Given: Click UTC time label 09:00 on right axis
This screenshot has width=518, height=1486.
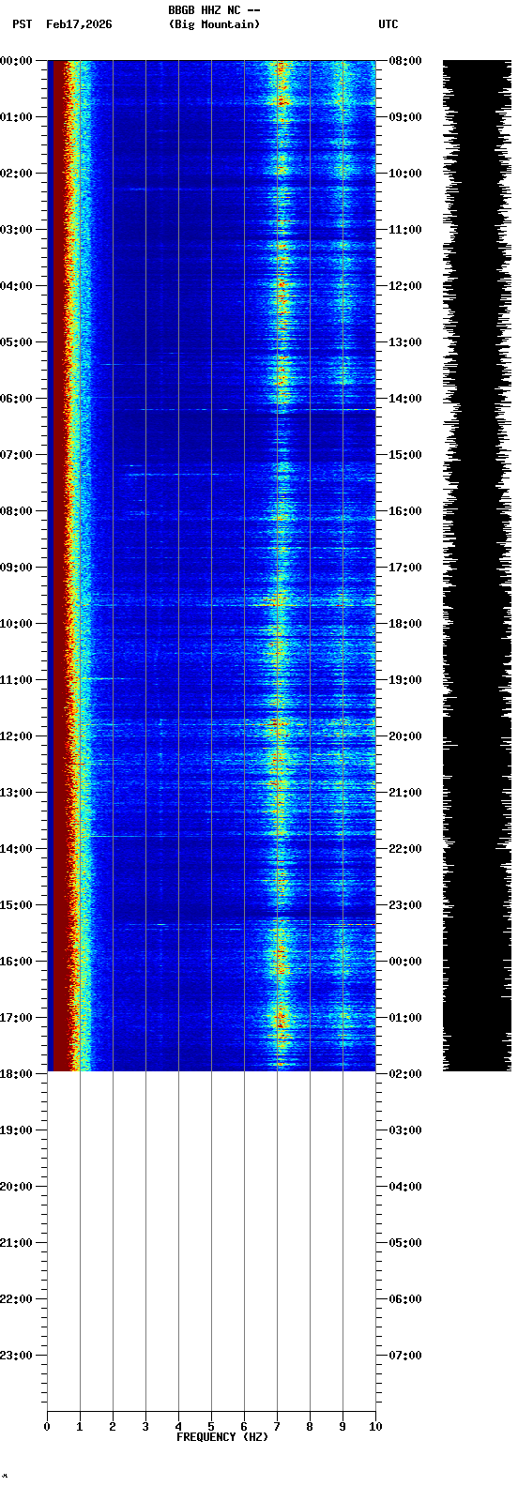Looking at the screenshot, I should (405, 117).
